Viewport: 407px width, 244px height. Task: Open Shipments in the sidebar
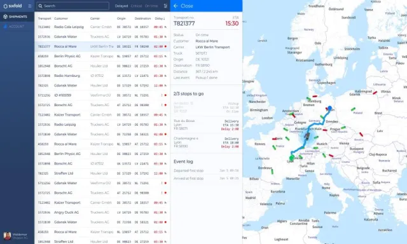point(17,17)
